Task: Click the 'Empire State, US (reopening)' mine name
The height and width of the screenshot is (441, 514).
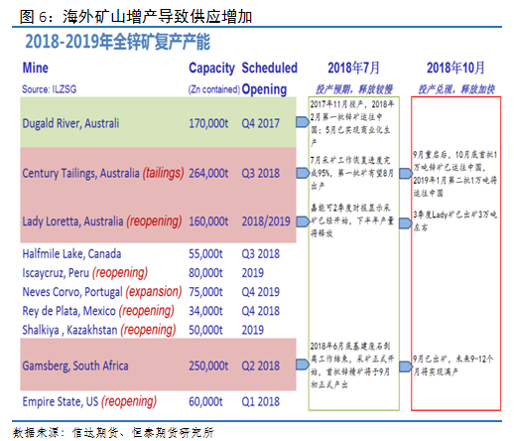Action: click(x=89, y=401)
